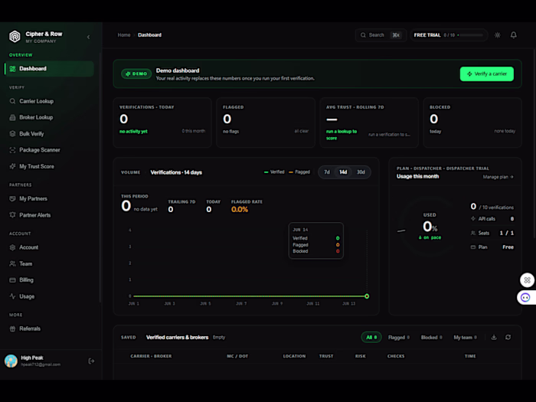
Task: Click the Partner Alerts icon
Action: [x=13, y=215]
